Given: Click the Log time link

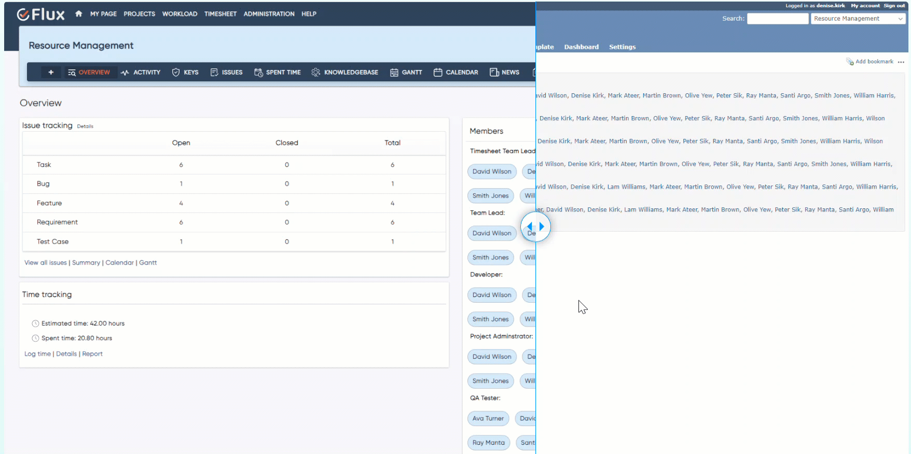Looking at the screenshot, I should click(37, 354).
